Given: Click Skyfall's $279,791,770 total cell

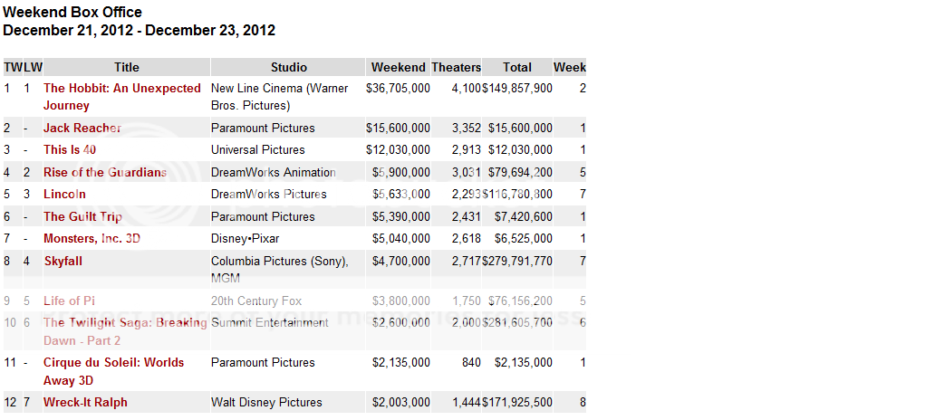Looking at the screenshot, I should [517, 262].
